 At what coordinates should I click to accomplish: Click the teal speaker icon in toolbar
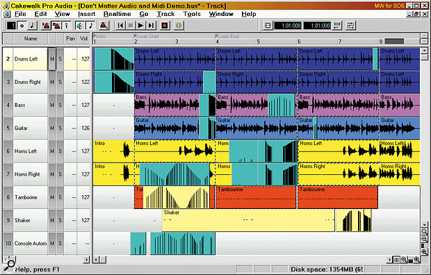coord(80,26)
